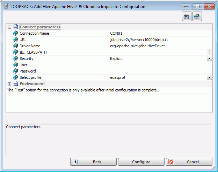Open the Security dropdown arrow
Image resolution: width=218 pixels, height=172 pixels.
pos(209,59)
